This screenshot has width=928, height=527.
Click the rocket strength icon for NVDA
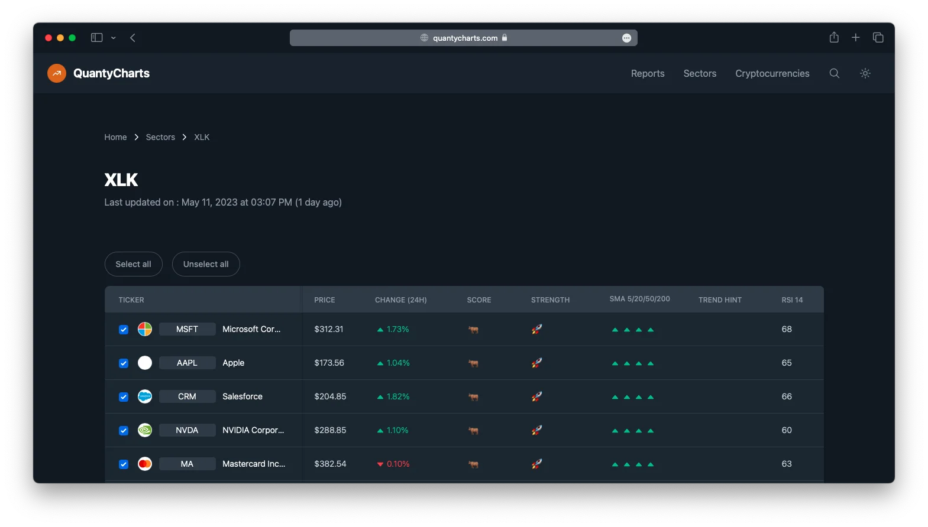tap(536, 430)
